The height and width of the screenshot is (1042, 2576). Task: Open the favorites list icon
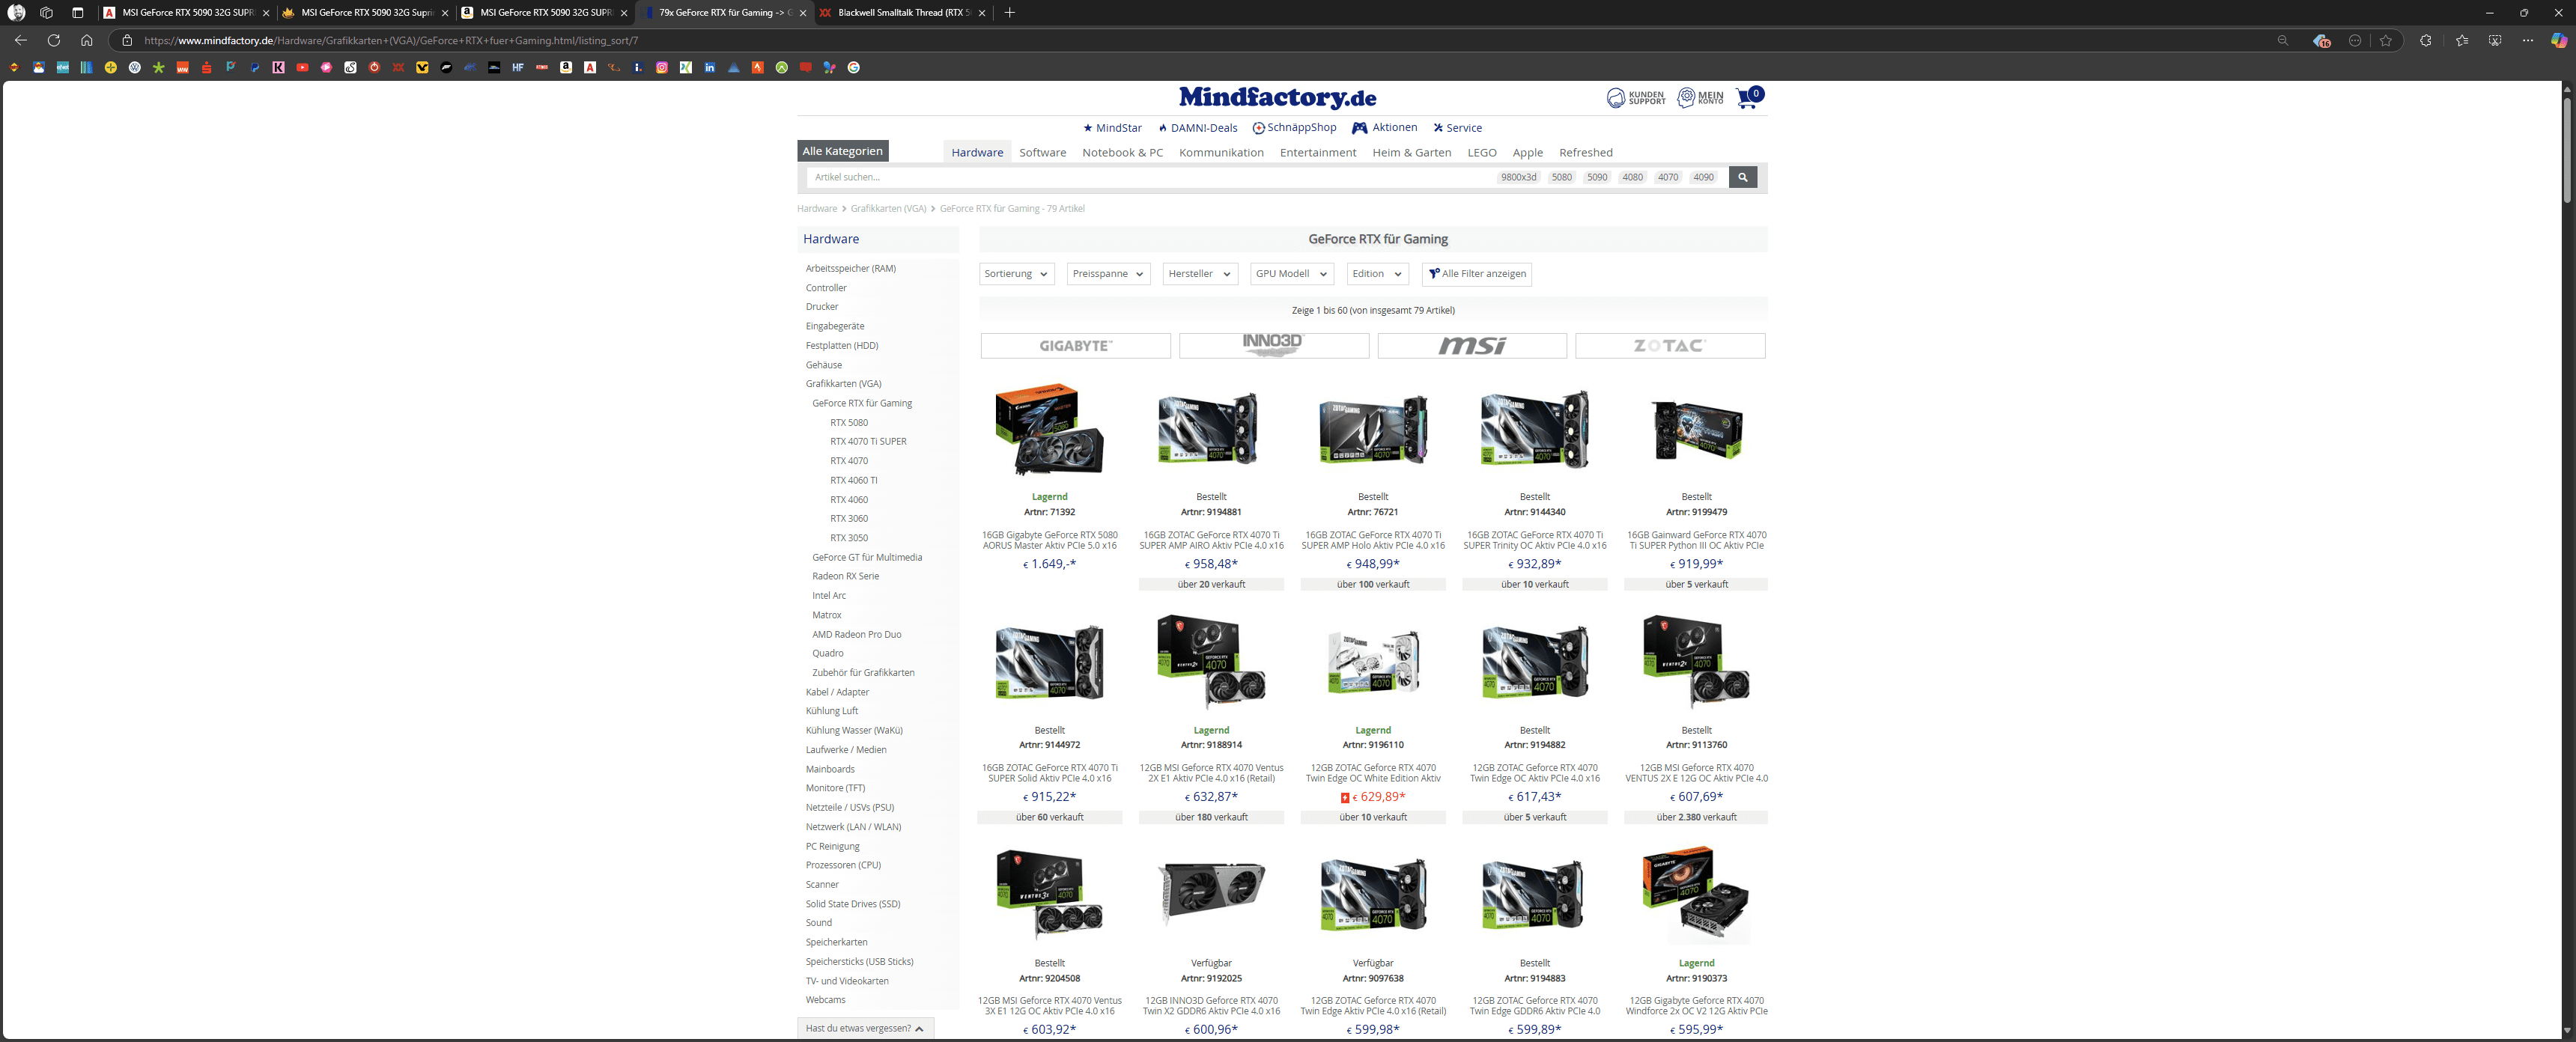tap(2461, 40)
